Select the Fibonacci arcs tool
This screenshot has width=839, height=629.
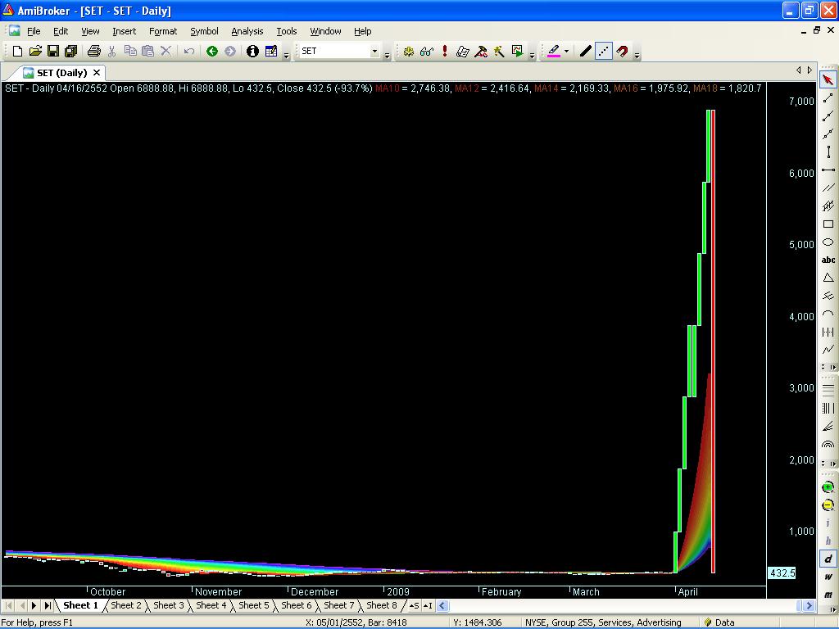pyautogui.click(x=828, y=444)
